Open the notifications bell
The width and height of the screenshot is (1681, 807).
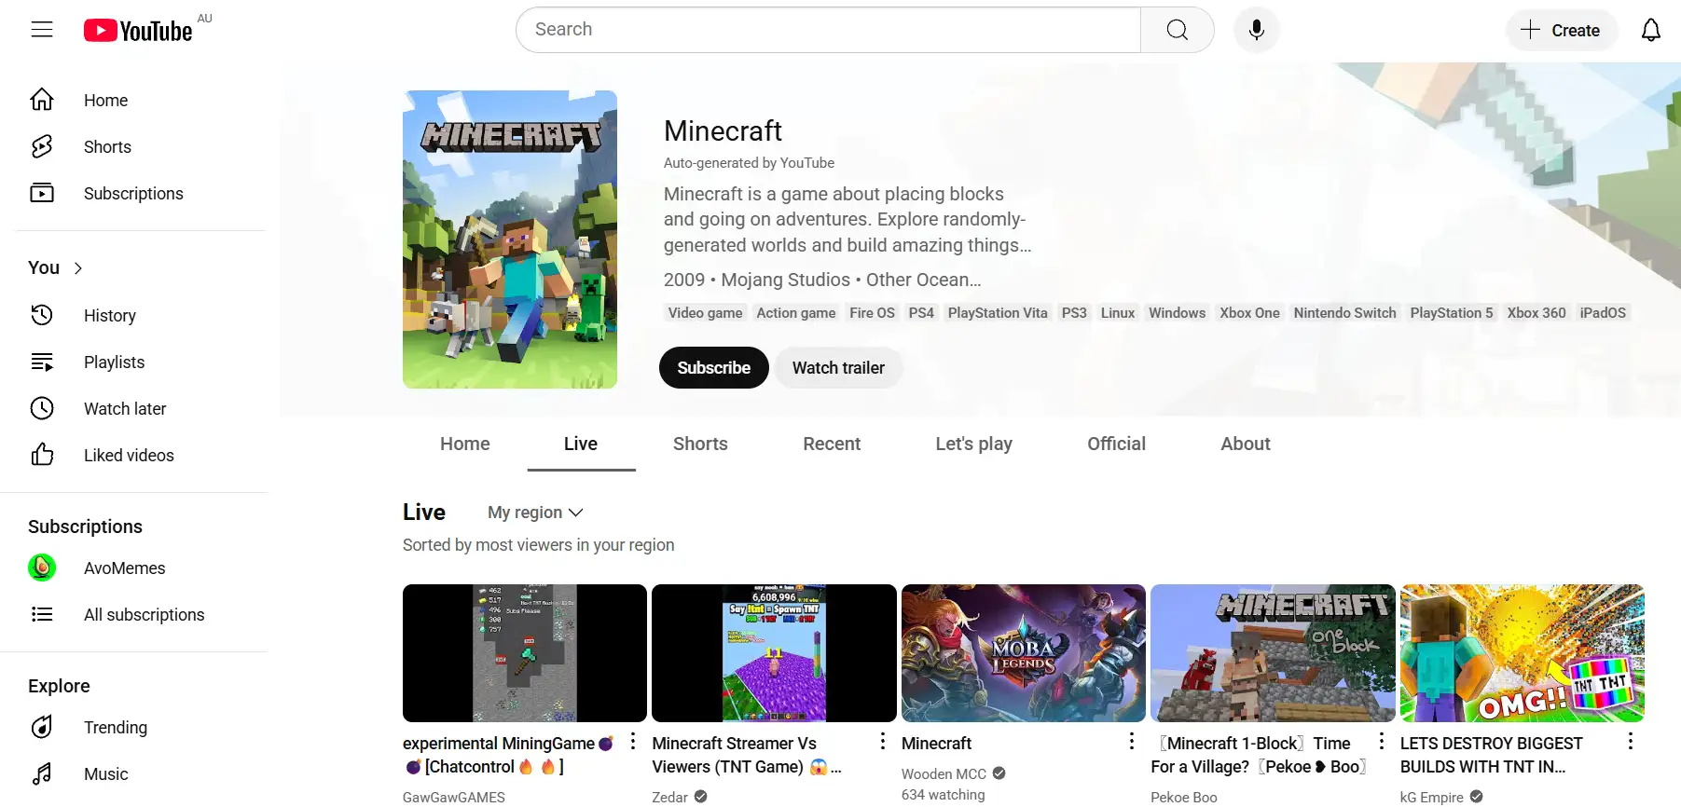pyautogui.click(x=1651, y=30)
